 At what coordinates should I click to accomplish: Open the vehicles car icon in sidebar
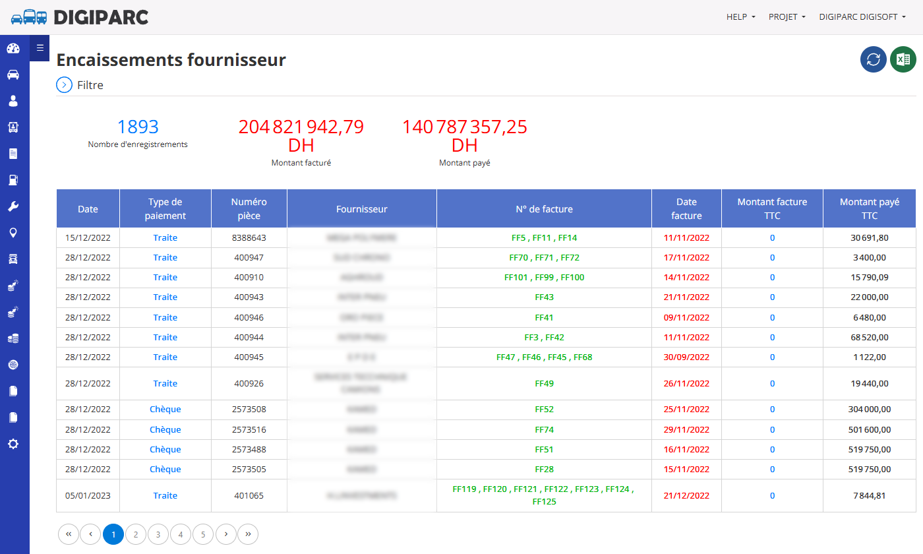(13, 75)
